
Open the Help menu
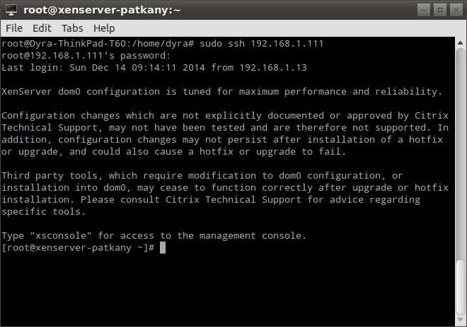coord(104,28)
